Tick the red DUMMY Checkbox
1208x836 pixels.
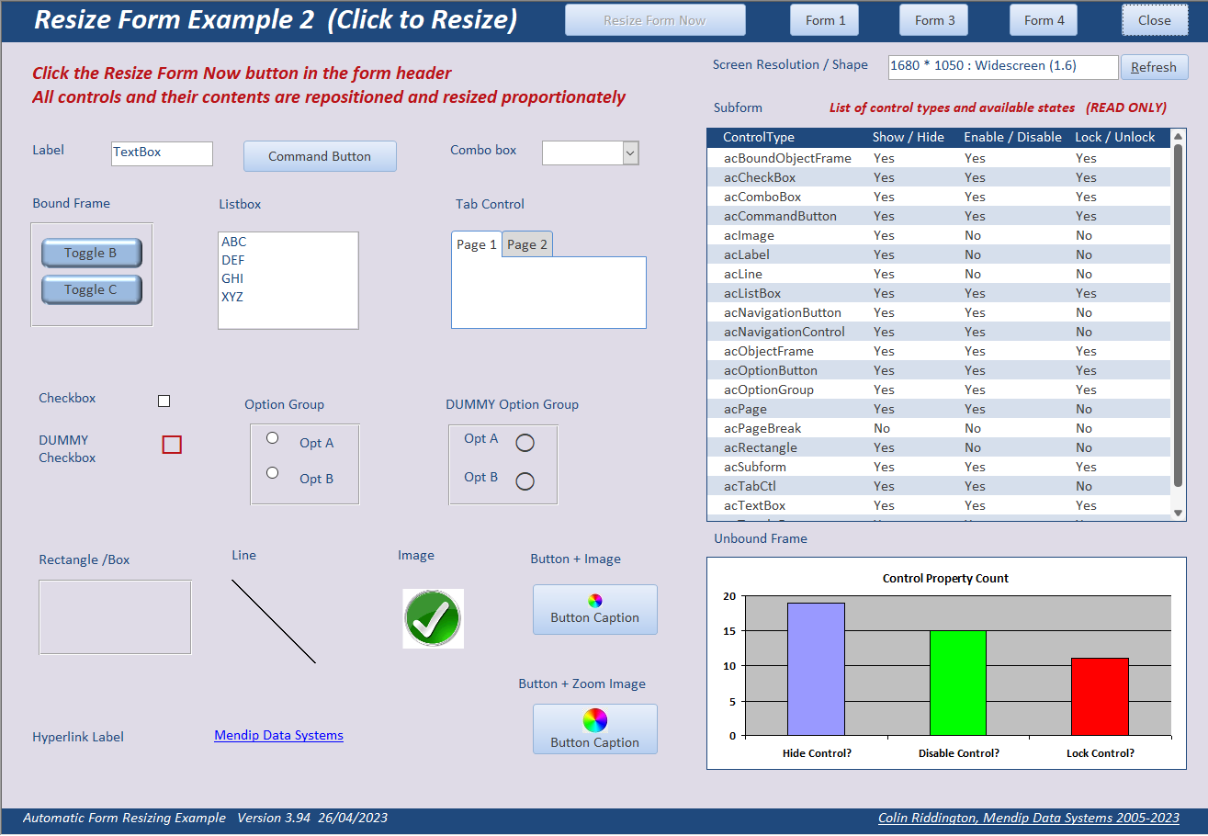pyautogui.click(x=172, y=445)
